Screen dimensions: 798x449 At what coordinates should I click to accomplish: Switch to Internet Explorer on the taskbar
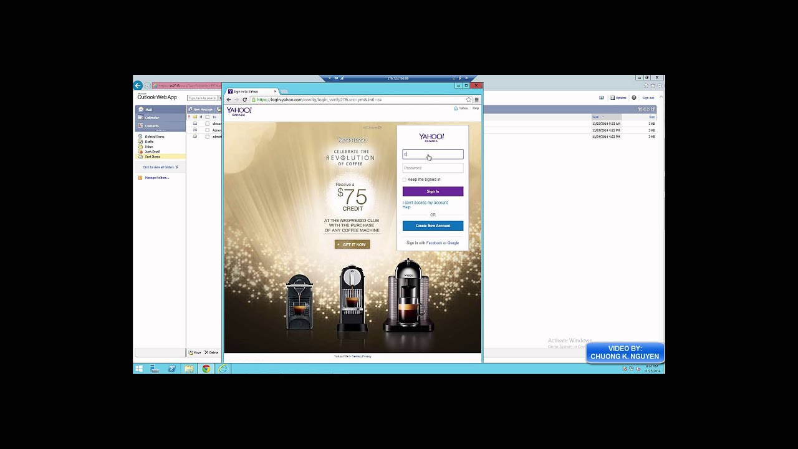click(223, 369)
